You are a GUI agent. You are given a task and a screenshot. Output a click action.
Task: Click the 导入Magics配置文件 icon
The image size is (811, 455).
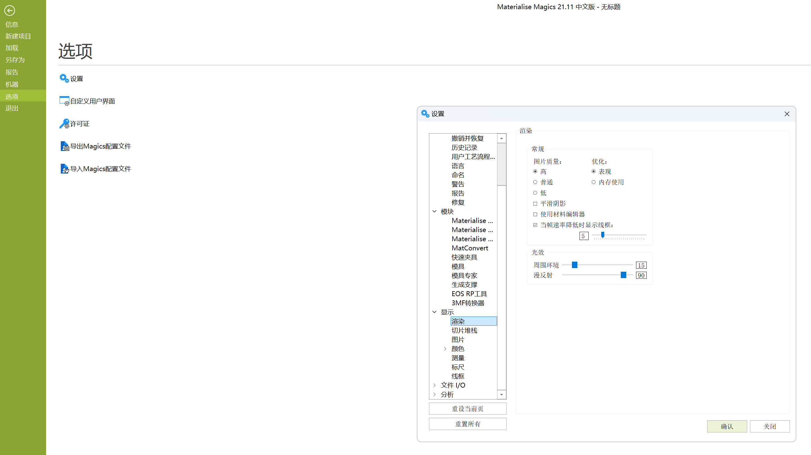(x=64, y=169)
